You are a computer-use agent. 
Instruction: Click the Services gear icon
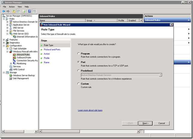pyautogui.click(x=11, y=67)
